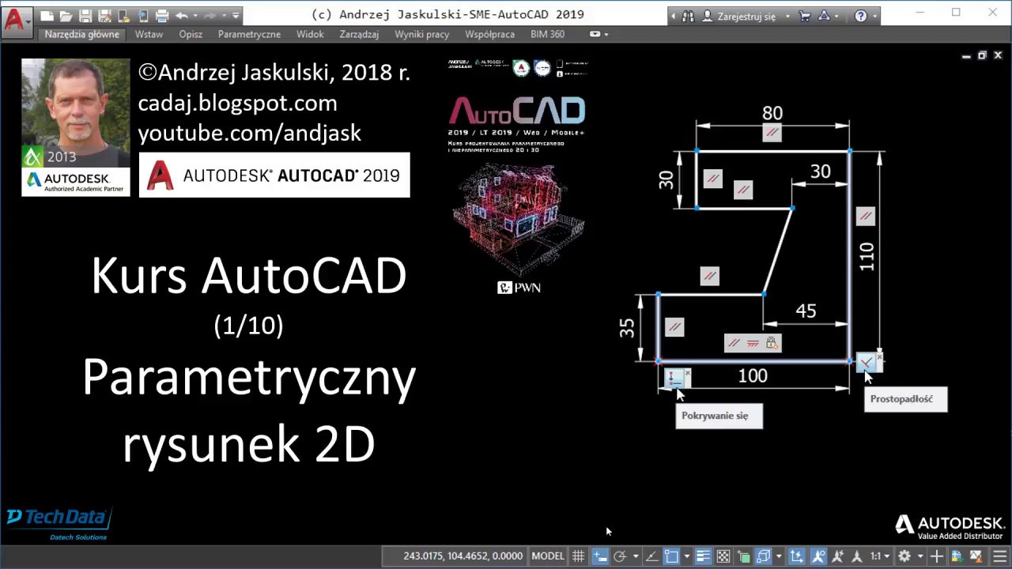Screen dimensions: 1012x569
Task: Toggle object snap tracking angle icon
Action: tap(651, 556)
